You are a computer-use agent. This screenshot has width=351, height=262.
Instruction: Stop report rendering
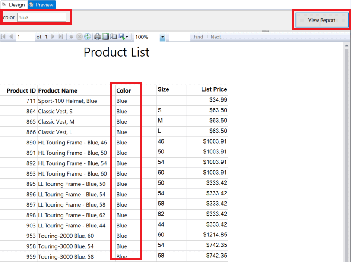coord(79,37)
